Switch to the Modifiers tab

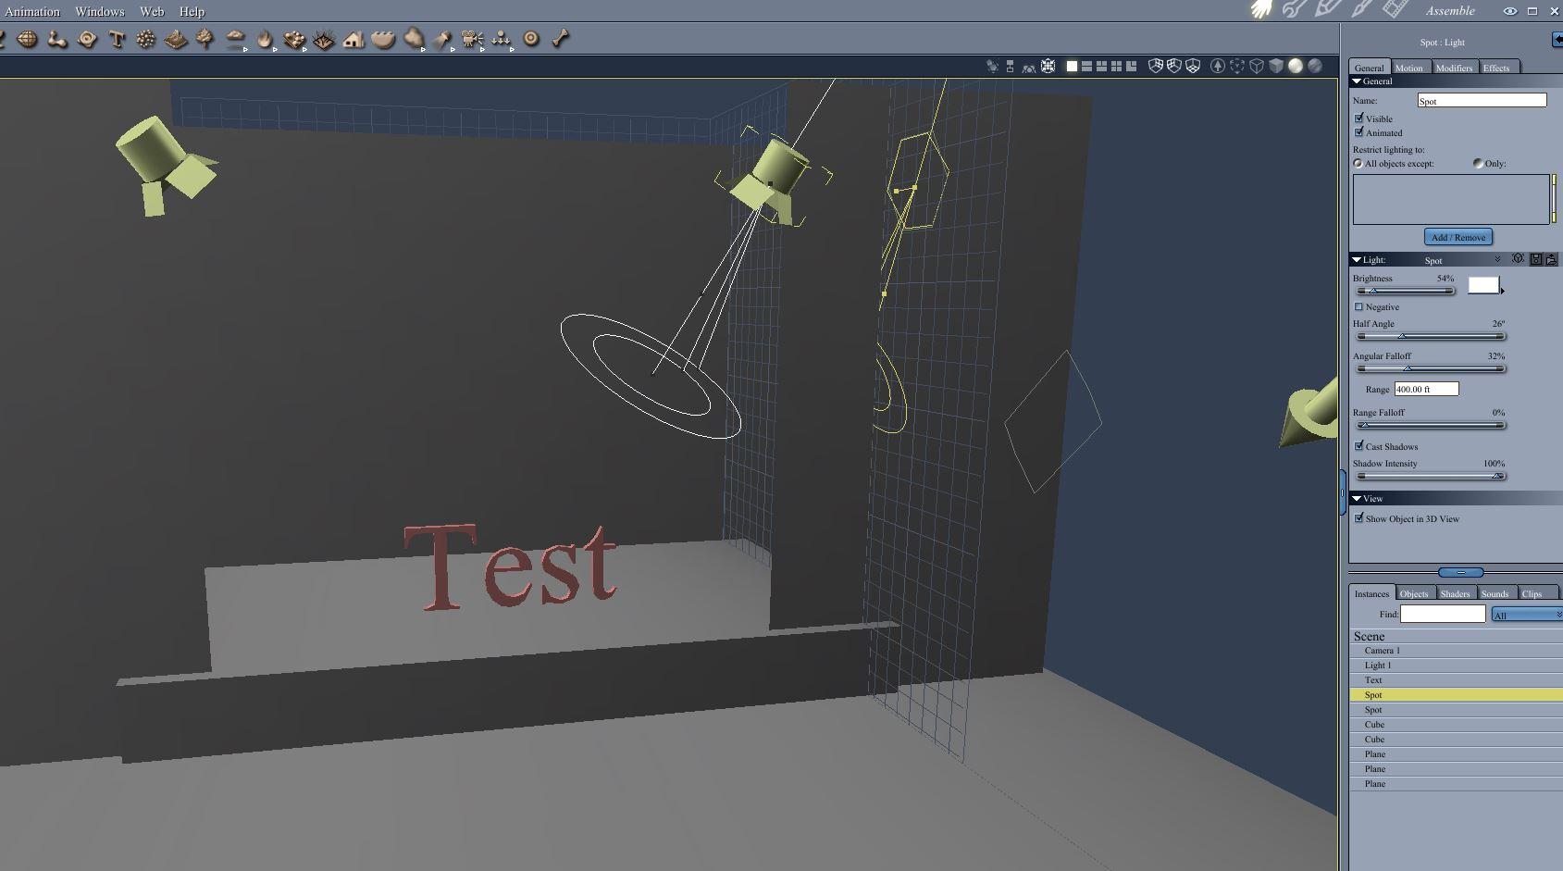pyautogui.click(x=1454, y=68)
